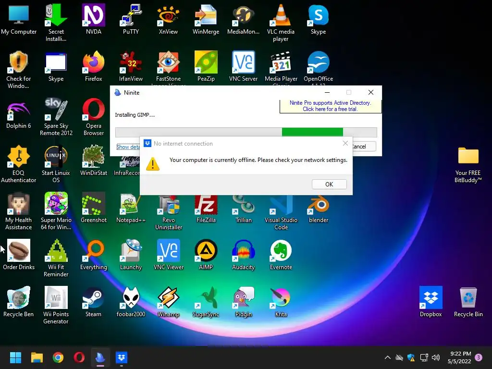Select the WinMerge desktop icon

[206, 19]
